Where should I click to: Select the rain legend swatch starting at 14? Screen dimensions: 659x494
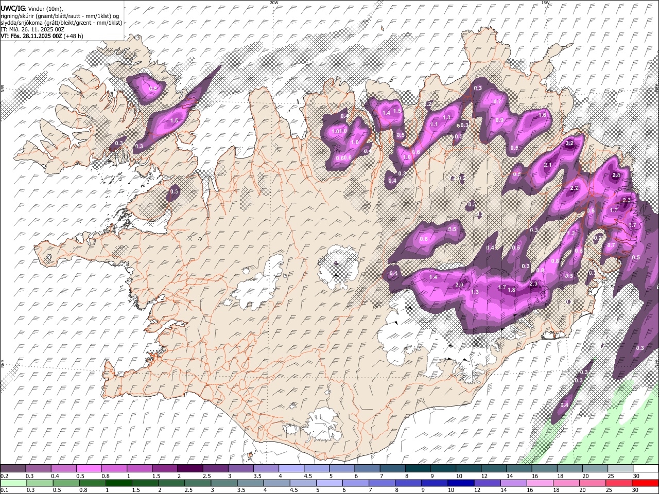(513, 483)
